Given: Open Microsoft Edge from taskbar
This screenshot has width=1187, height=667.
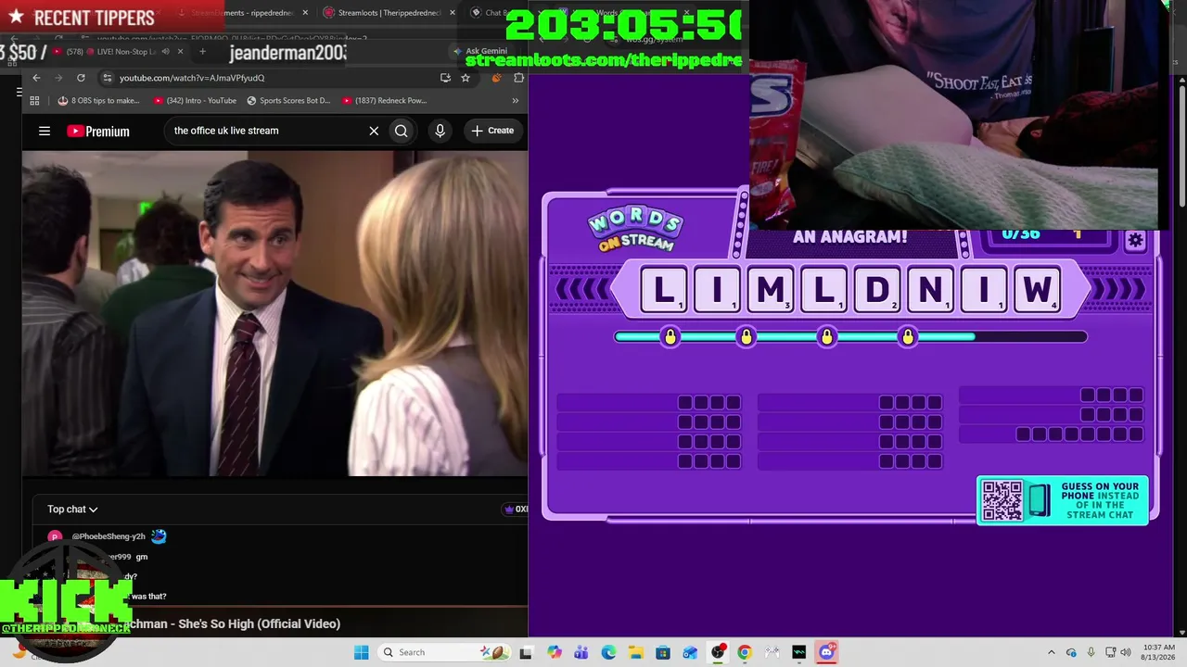Looking at the screenshot, I should (608, 652).
